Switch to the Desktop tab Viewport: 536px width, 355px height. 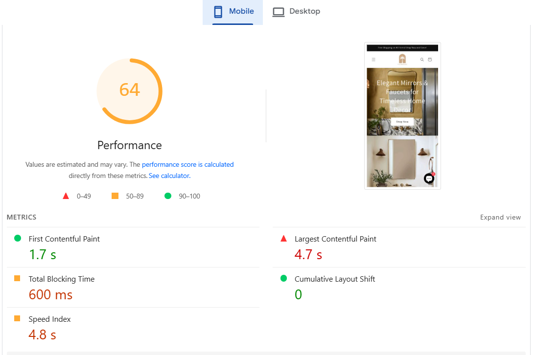pos(296,12)
